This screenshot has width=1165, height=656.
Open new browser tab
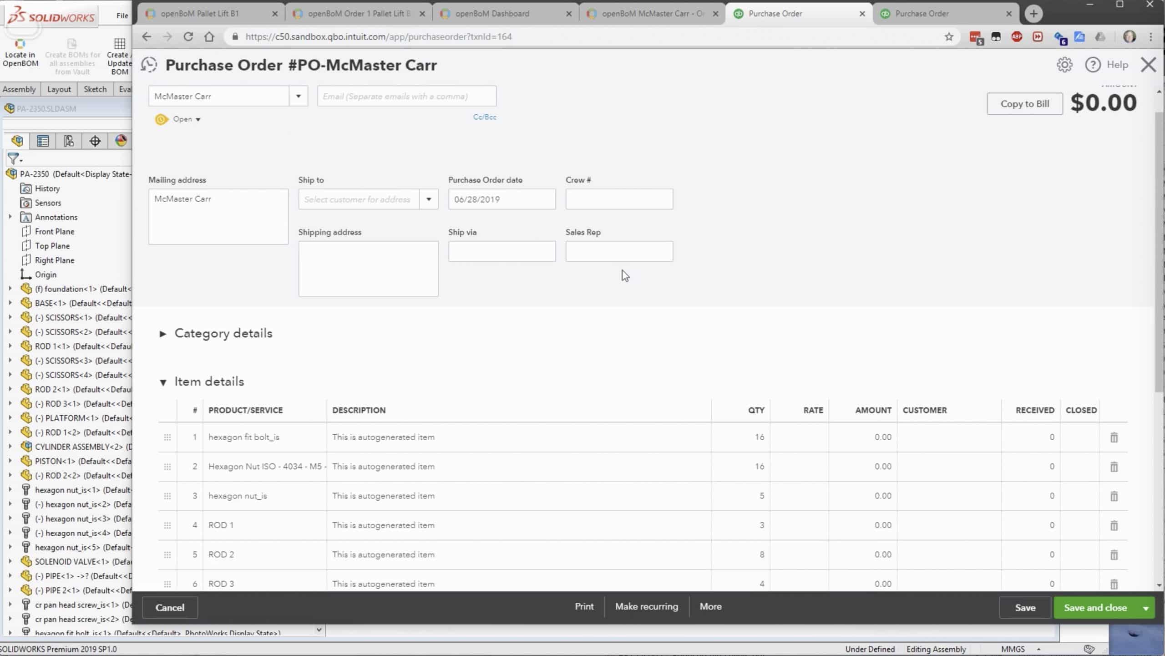[1033, 14]
